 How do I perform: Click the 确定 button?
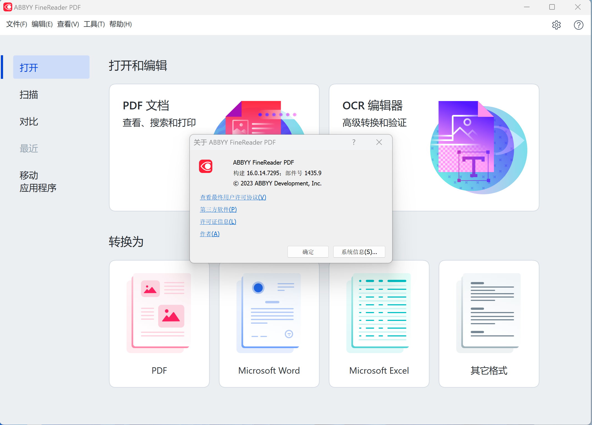point(308,252)
